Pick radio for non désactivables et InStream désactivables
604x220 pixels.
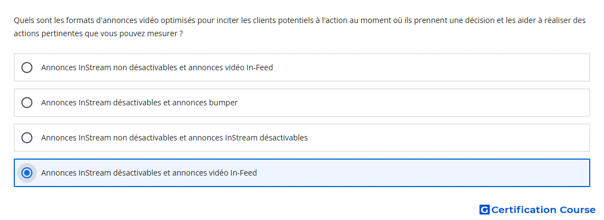27,138
